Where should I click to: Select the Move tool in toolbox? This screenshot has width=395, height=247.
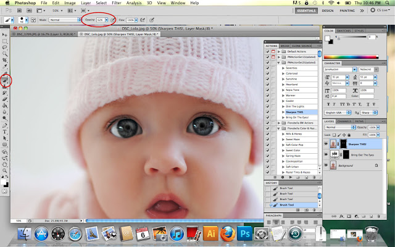[4, 35]
